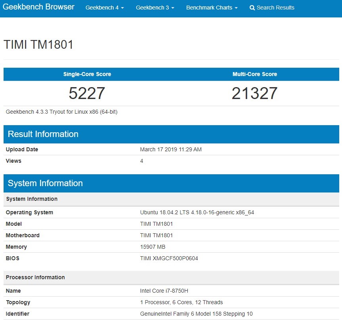Select the topology value 1 Processor, 6 Cores
This screenshot has height=322, width=342.
pyautogui.click(x=182, y=302)
